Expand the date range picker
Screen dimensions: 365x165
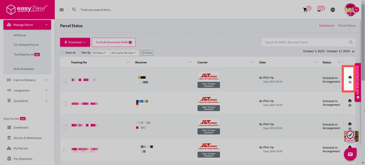pos(328,51)
